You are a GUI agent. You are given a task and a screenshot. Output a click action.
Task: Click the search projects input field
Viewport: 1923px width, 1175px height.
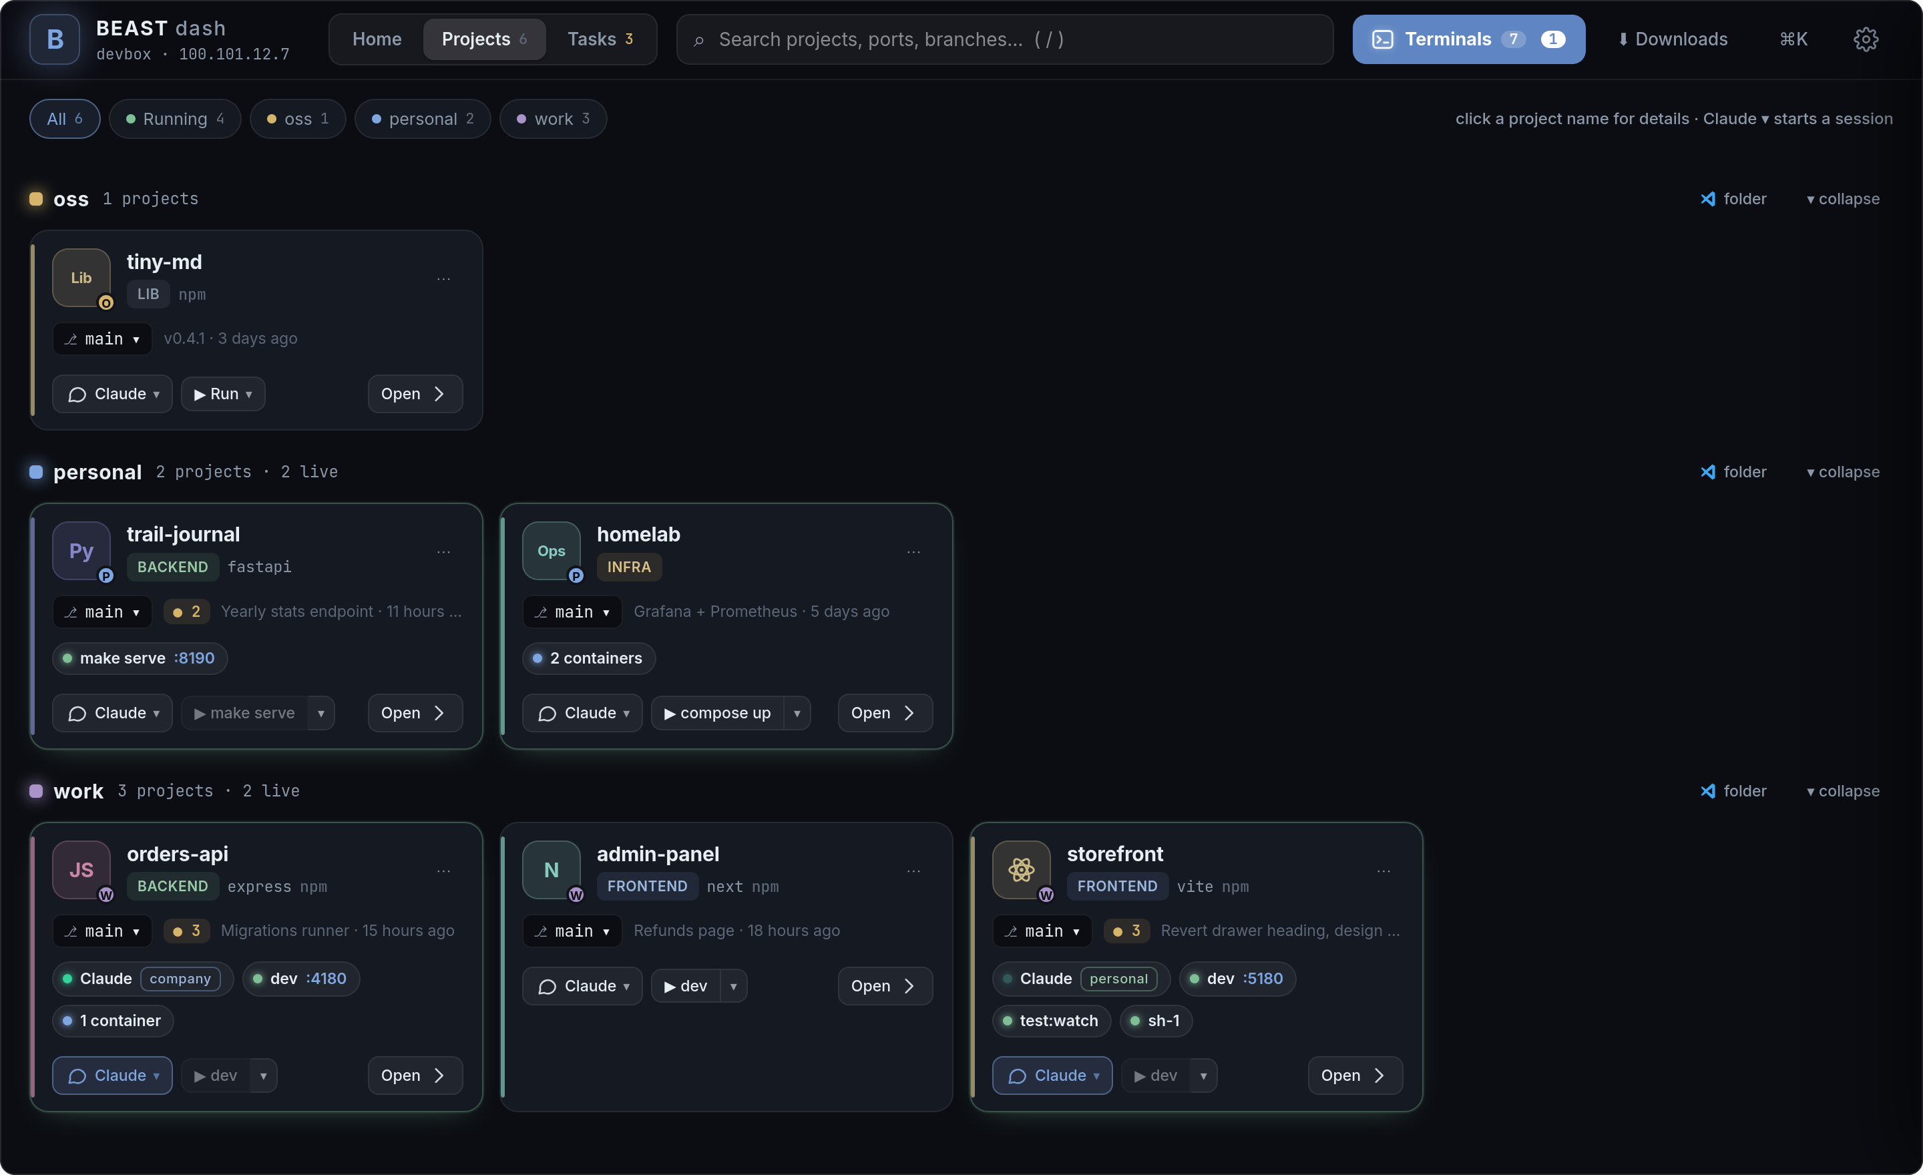click(1004, 39)
